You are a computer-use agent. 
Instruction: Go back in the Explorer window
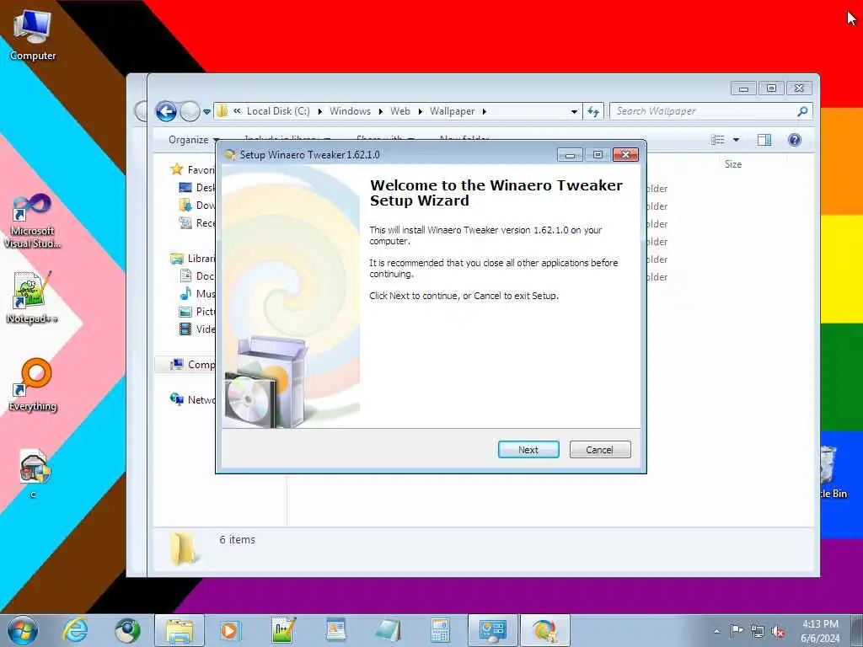166,111
